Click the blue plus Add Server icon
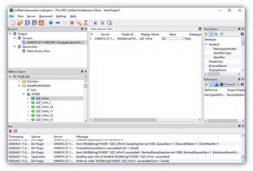The width and height of the screenshot is (253, 171). point(51,23)
